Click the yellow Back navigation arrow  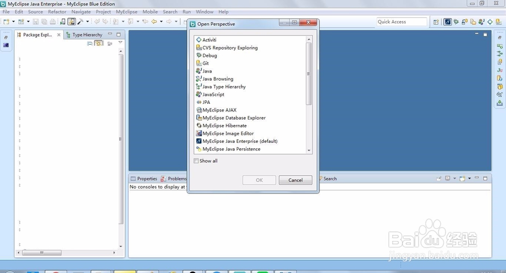(154, 22)
